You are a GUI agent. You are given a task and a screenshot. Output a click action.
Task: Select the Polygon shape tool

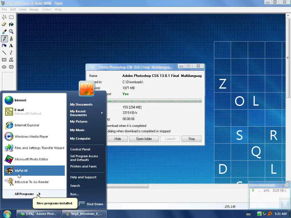point(11,60)
